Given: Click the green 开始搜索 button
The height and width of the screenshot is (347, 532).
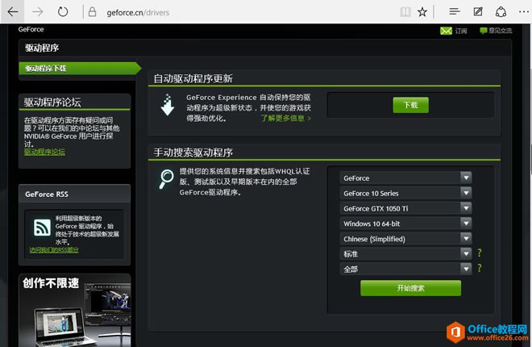Looking at the screenshot, I should point(410,288).
